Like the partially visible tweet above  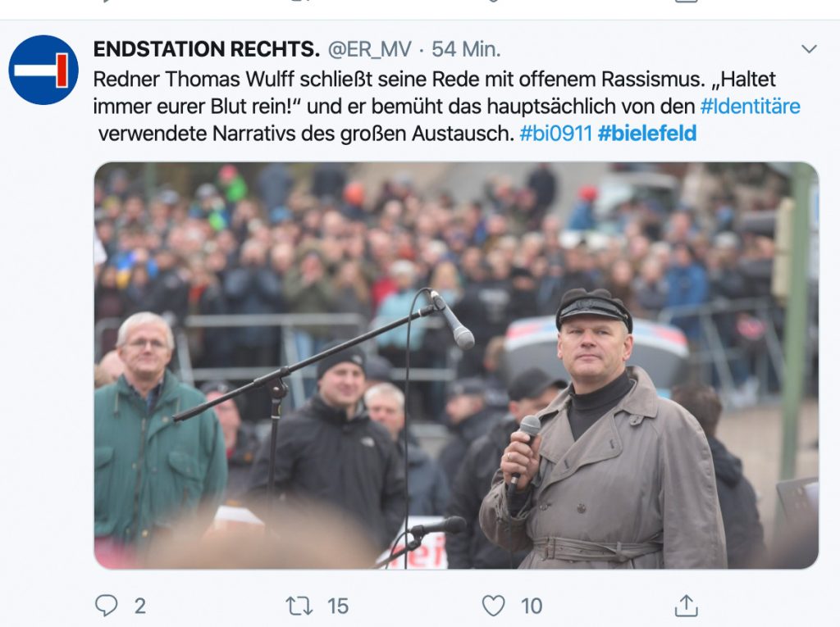(493, 1)
